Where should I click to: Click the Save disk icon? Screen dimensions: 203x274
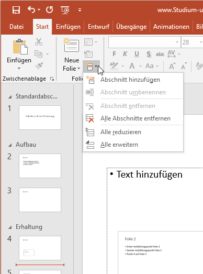click(16, 10)
